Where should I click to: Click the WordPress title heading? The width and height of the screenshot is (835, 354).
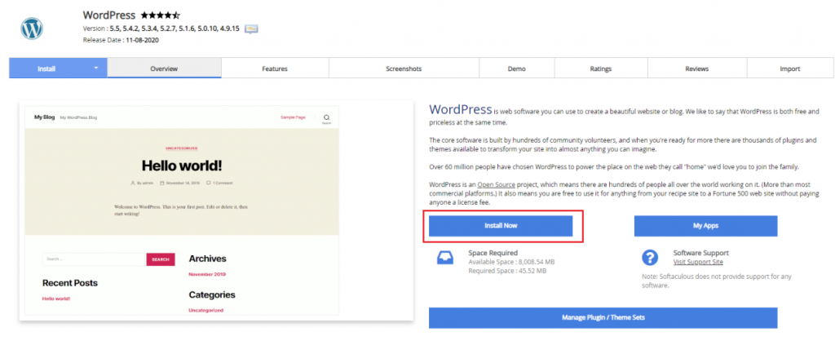pyautogui.click(x=109, y=15)
